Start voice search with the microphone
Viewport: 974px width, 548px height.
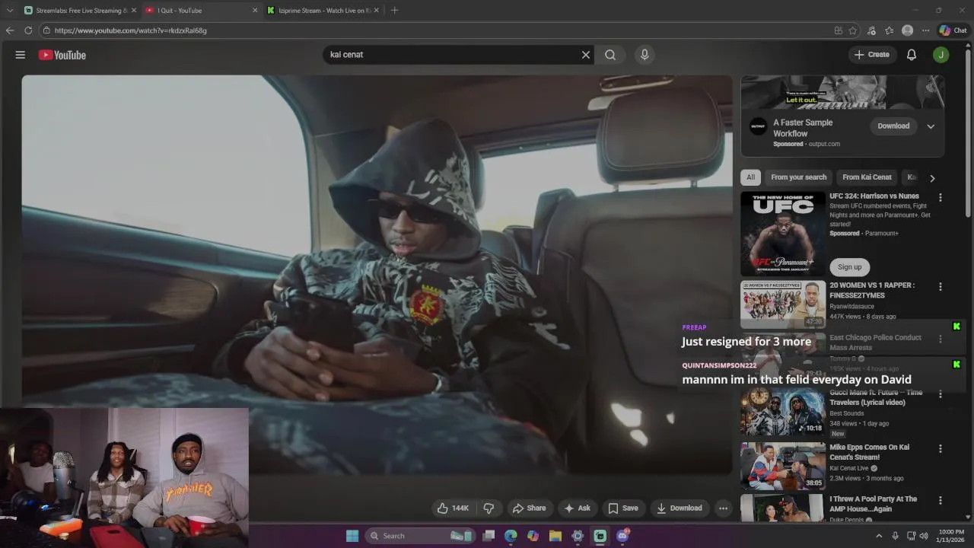(645, 55)
